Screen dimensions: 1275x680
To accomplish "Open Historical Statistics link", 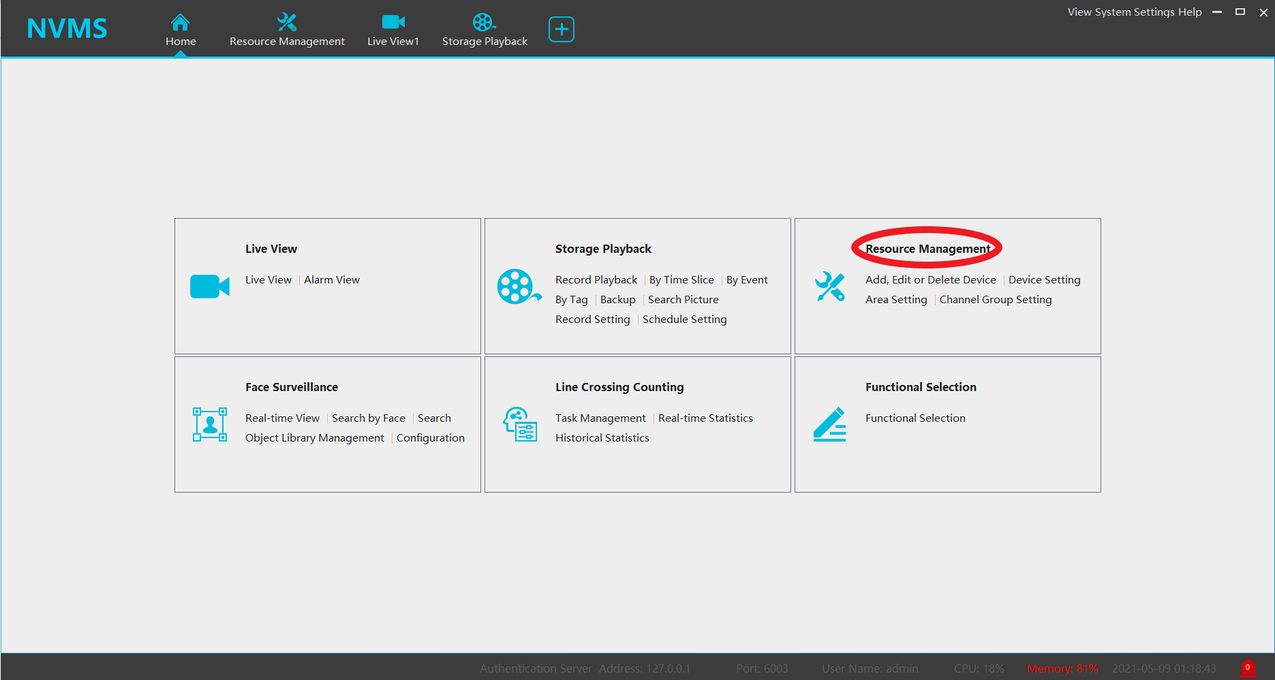I will pyautogui.click(x=602, y=438).
